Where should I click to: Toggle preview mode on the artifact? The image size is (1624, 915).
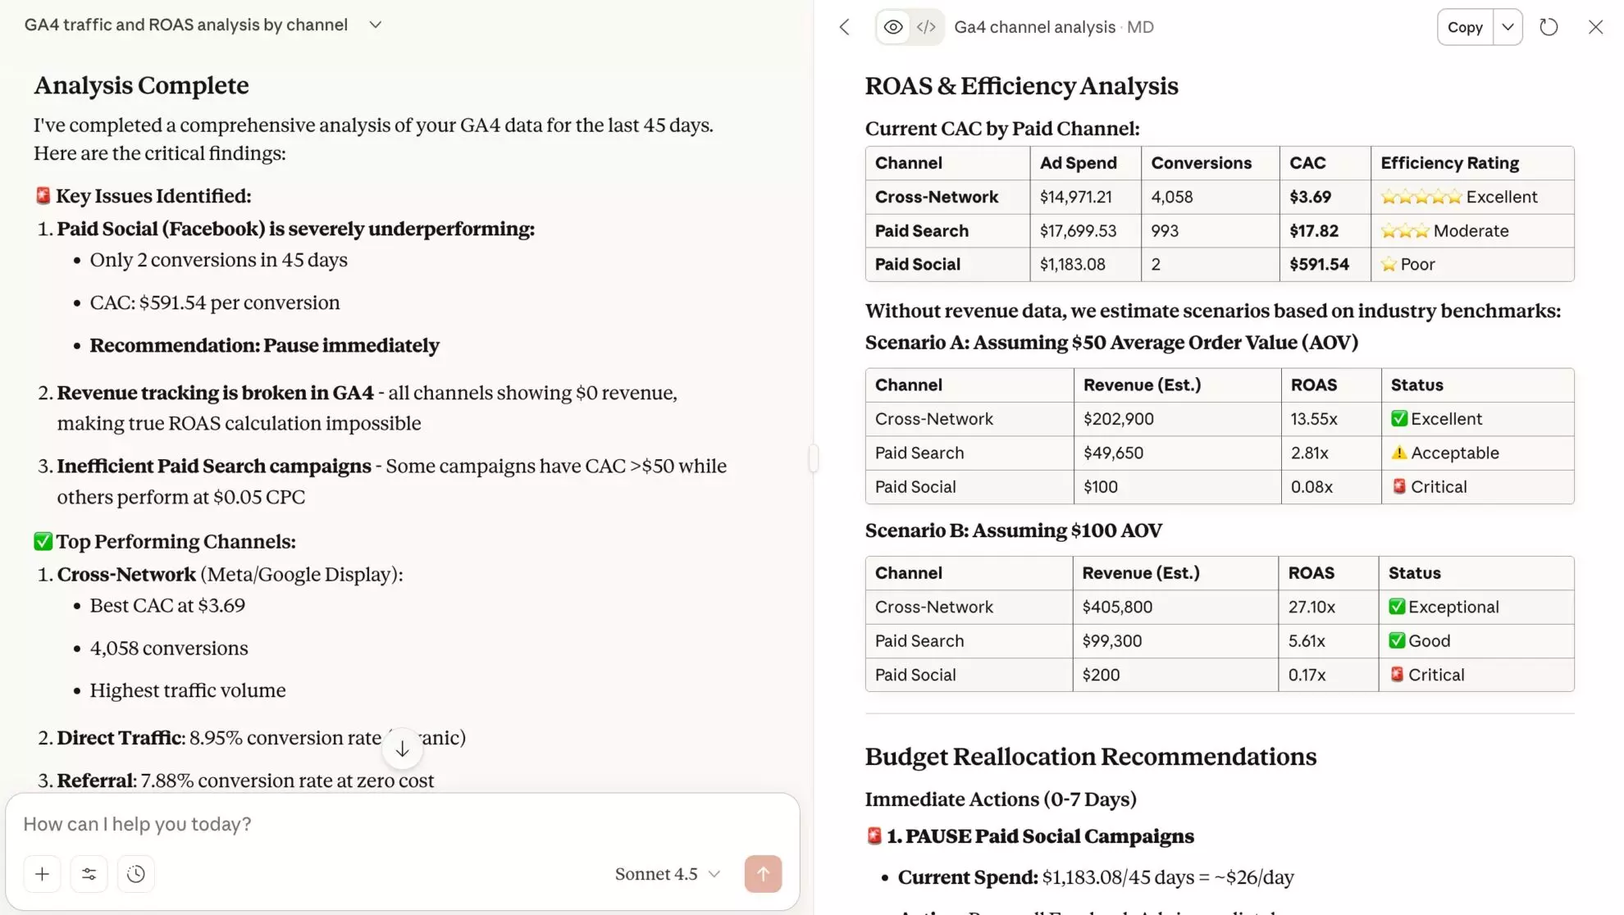click(x=892, y=26)
